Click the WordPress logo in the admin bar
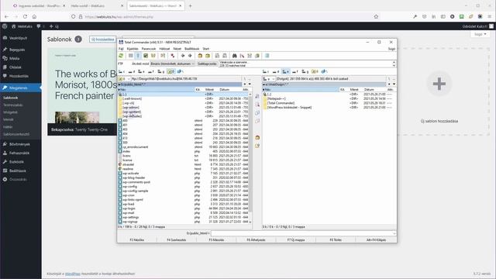 pos(5,26)
